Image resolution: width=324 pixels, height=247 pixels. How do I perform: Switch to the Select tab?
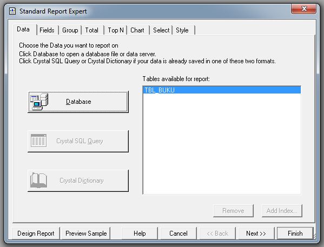click(x=161, y=30)
